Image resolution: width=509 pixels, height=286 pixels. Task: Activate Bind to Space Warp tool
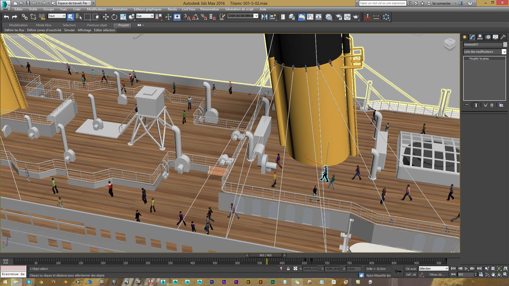click(42, 17)
